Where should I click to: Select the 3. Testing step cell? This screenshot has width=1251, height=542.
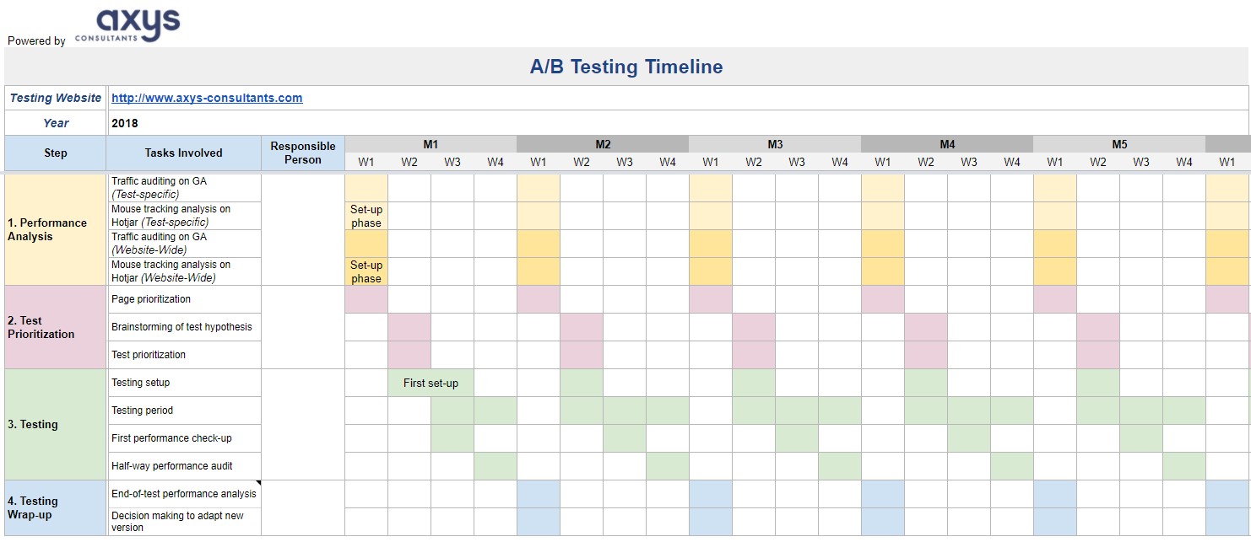click(56, 425)
